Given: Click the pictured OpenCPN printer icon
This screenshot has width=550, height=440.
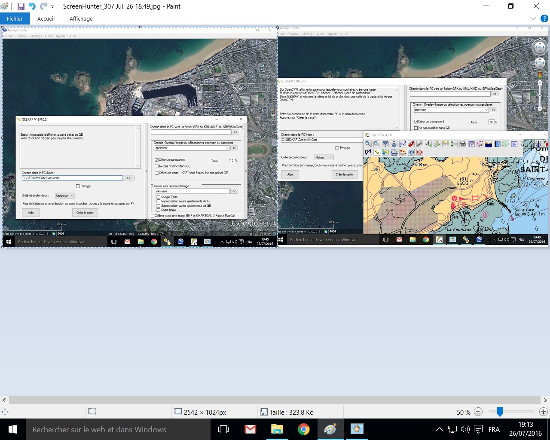Looking at the screenshot, I should [463, 144].
